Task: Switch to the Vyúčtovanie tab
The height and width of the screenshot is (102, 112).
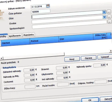Action: point(15,36)
